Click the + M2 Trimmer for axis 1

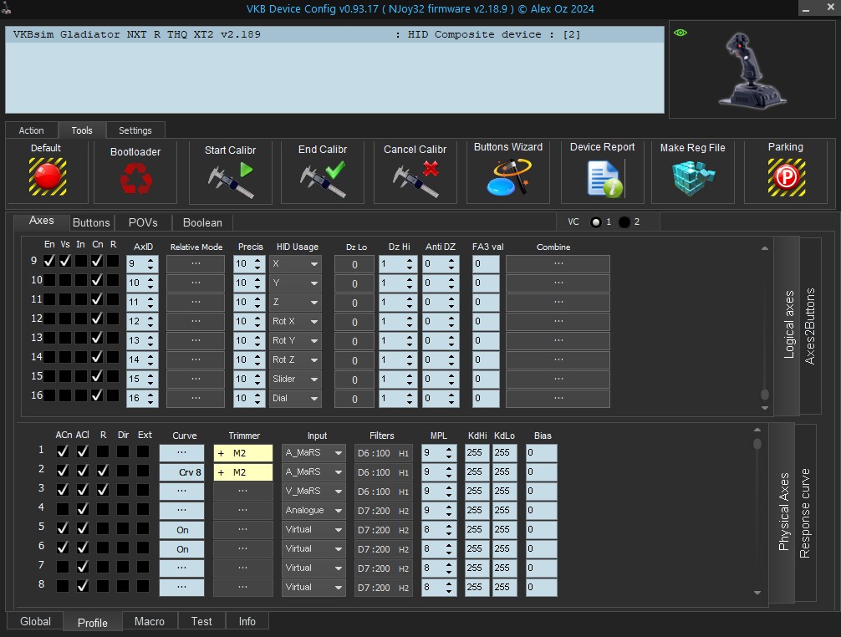[243, 453]
